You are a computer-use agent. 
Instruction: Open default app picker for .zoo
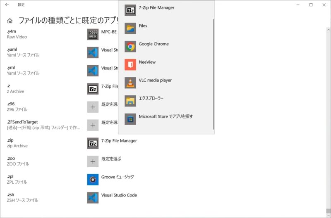pos(93,161)
